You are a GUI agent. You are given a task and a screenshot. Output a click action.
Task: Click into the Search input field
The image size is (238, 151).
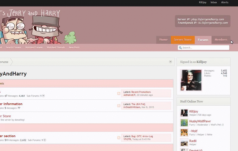[203, 48]
